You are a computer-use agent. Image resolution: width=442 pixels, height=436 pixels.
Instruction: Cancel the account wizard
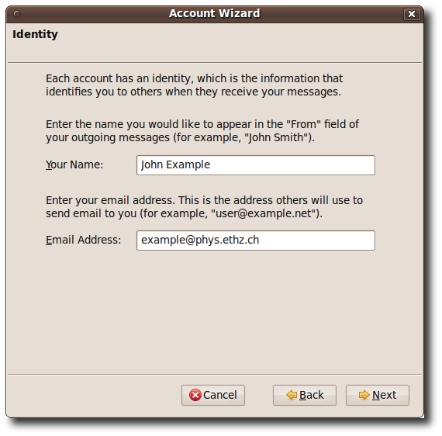click(x=213, y=395)
